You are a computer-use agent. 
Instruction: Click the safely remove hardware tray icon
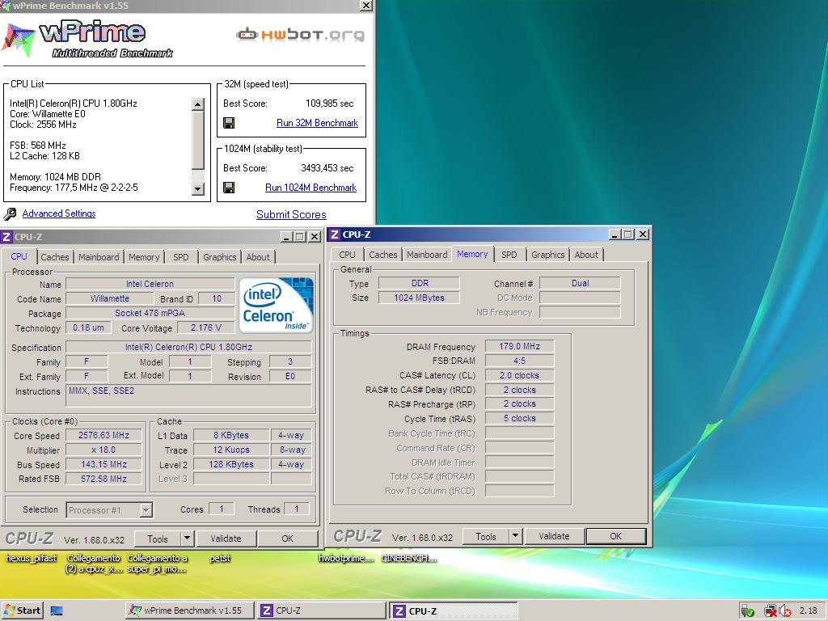(x=747, y=611)
